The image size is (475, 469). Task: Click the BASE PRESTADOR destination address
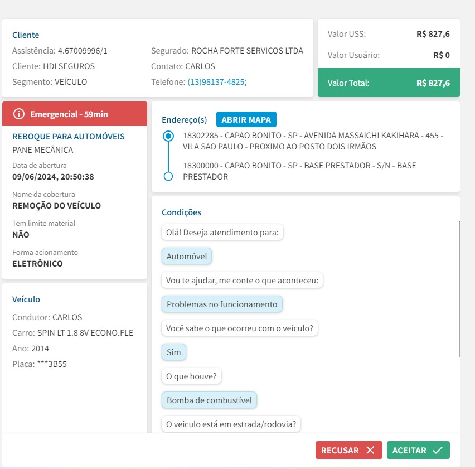[x=299, y=171]
